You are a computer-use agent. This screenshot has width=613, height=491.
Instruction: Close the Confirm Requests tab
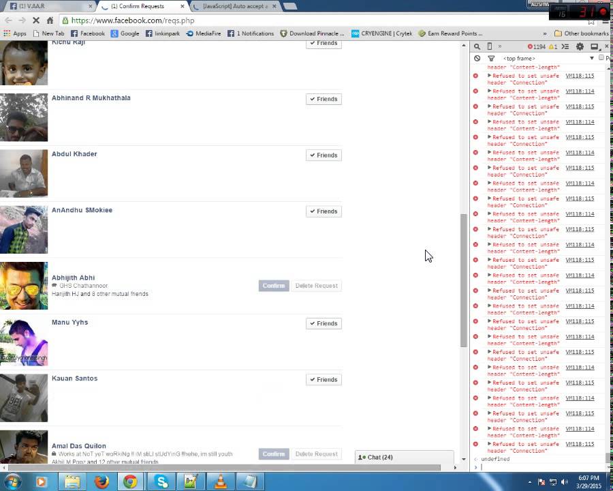coord(182,6)
